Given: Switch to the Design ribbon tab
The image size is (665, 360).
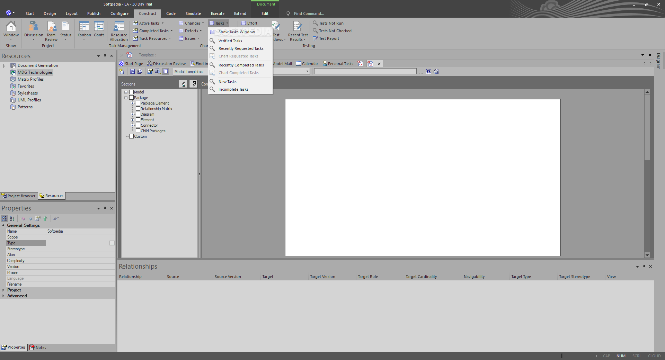Looking at the screenshot, I should 50,13.
